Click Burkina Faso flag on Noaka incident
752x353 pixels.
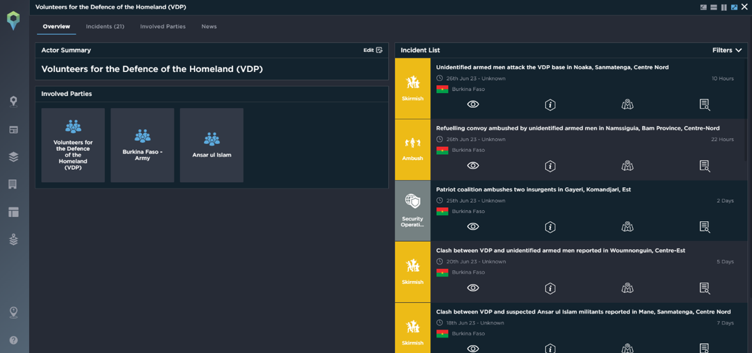(x=442, y=89)
